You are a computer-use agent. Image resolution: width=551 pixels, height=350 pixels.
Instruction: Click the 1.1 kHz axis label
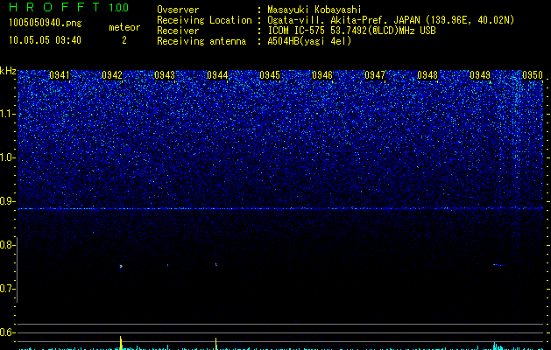pos(8,114)
